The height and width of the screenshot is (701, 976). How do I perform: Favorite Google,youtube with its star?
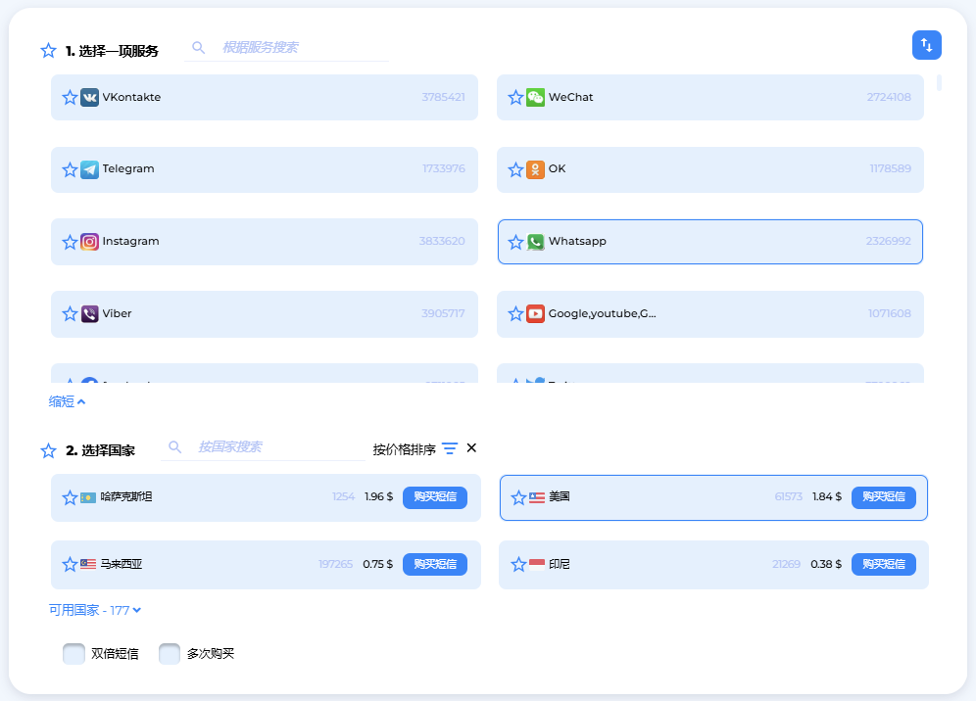pos(515,313)
